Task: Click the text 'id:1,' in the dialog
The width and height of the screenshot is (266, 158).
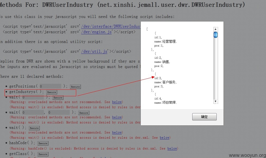Action: (x=158, y=37)
